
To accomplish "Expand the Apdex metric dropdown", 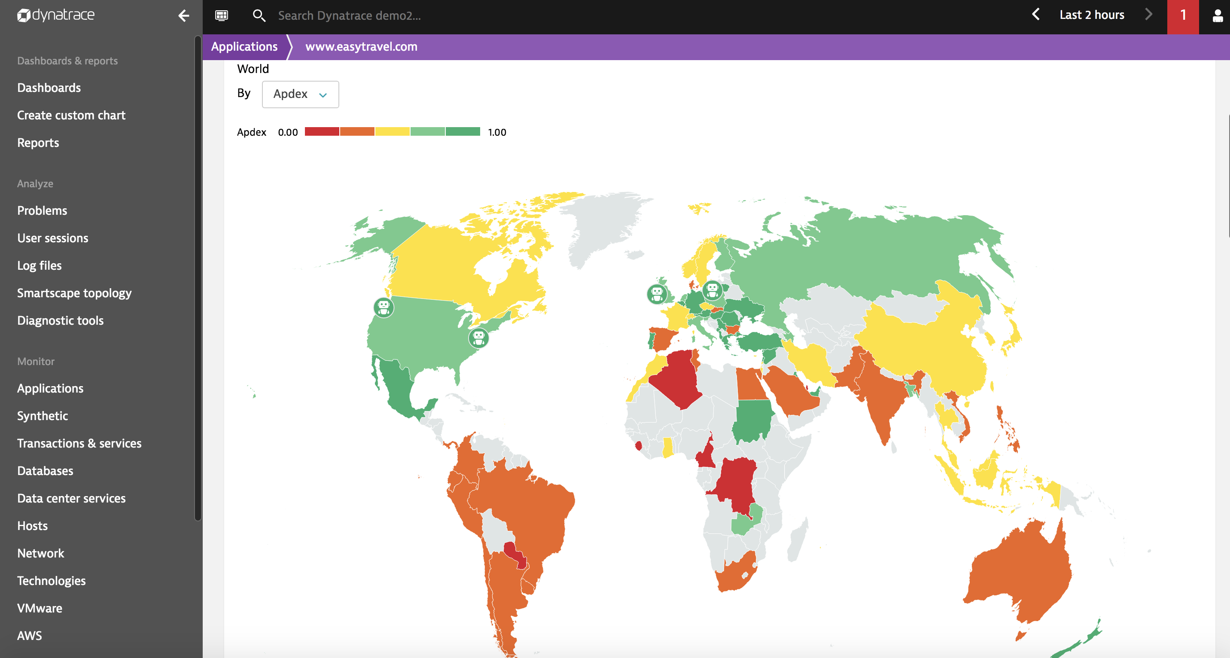I will (300, 94).
